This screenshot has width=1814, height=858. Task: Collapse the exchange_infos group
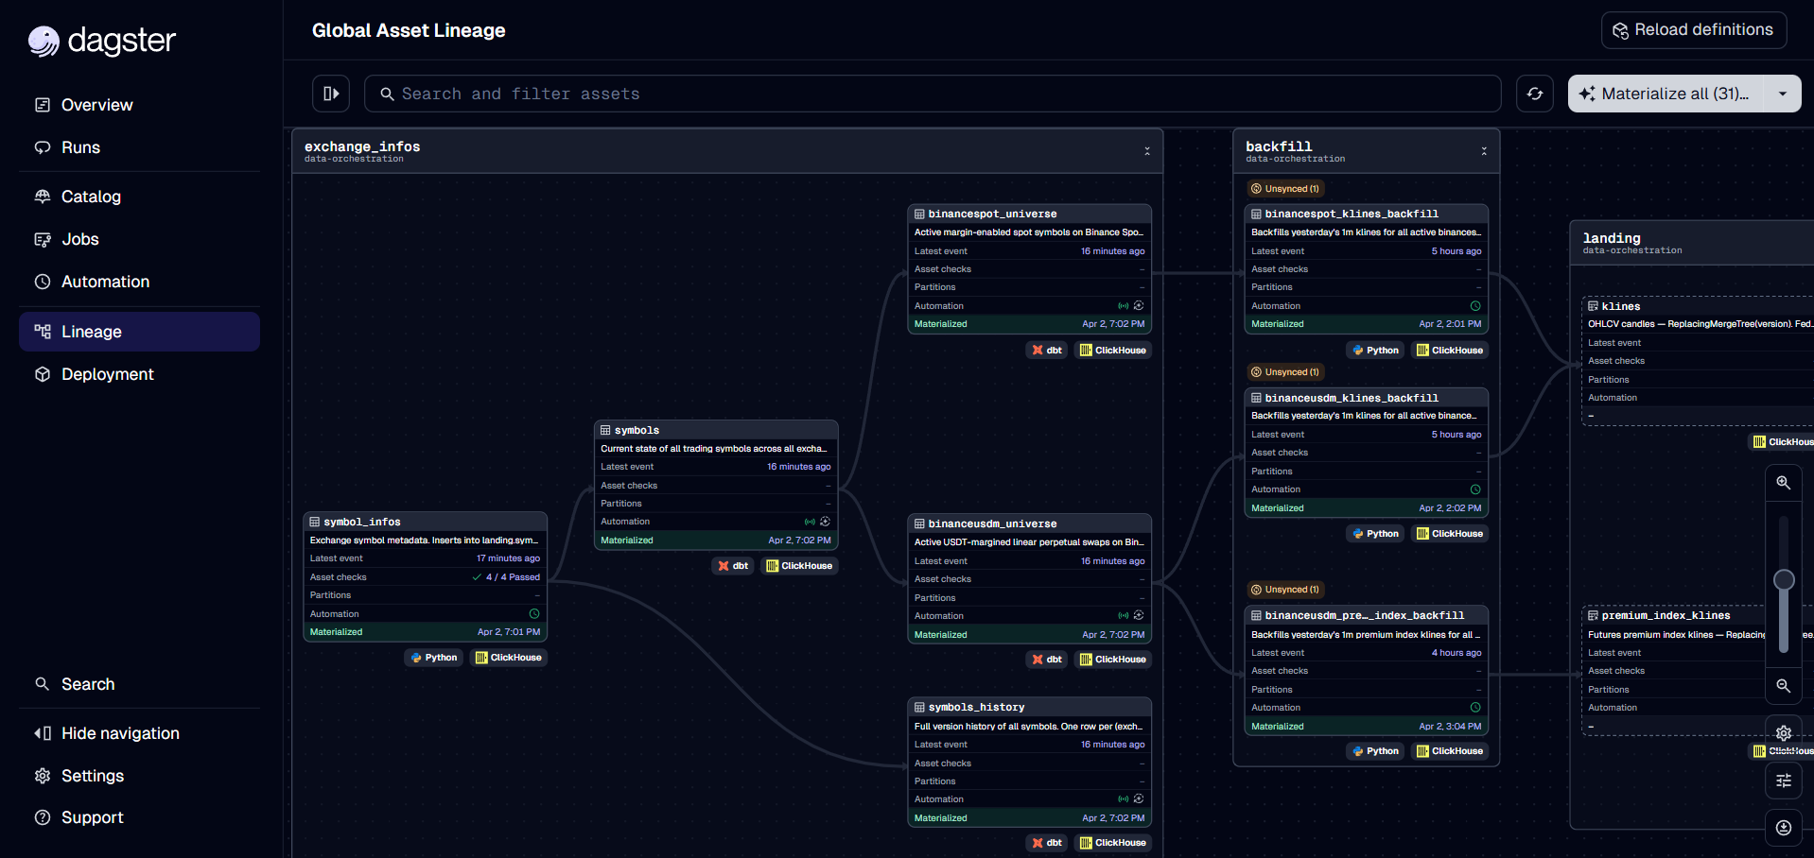tap(1147, 151)
